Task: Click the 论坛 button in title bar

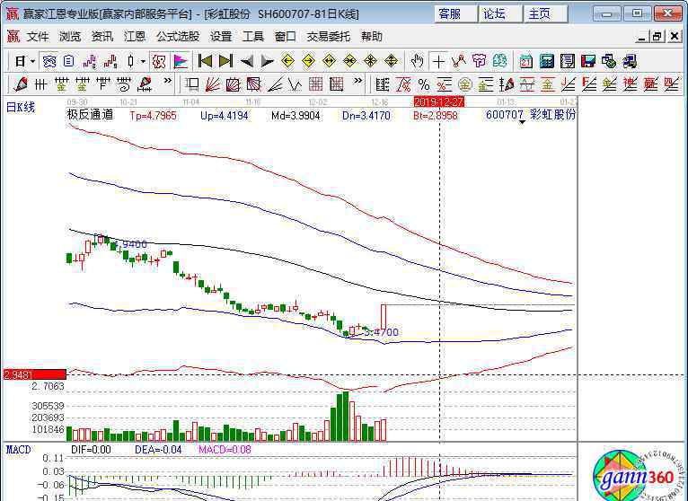Action: 500,14
